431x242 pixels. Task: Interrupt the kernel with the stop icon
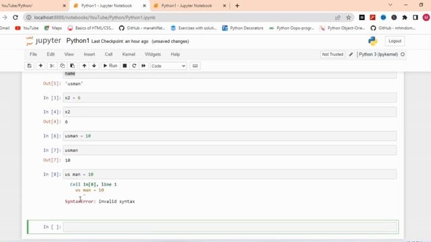click(125, 66)
